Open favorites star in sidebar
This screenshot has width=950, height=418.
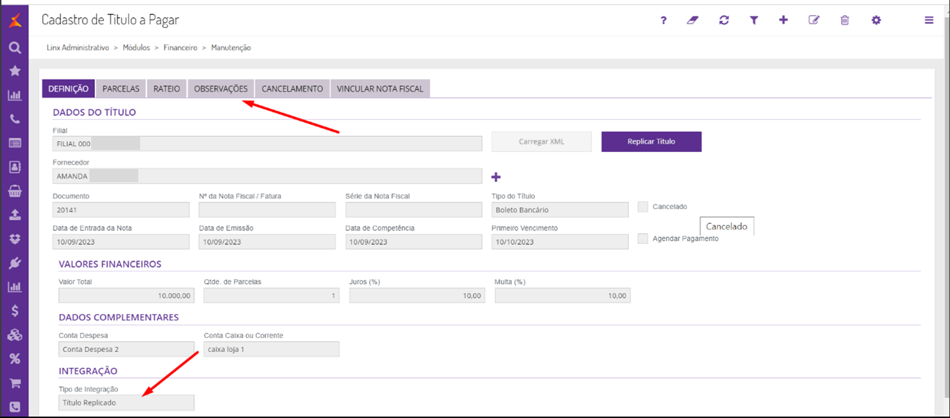tap(15, 71)
